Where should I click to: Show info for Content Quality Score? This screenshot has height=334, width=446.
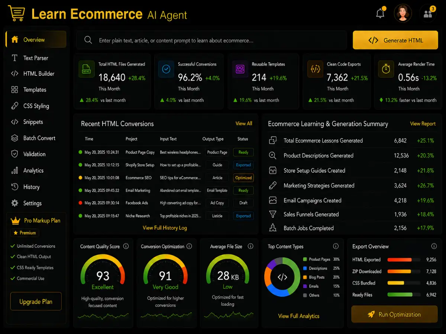(126, 246)
